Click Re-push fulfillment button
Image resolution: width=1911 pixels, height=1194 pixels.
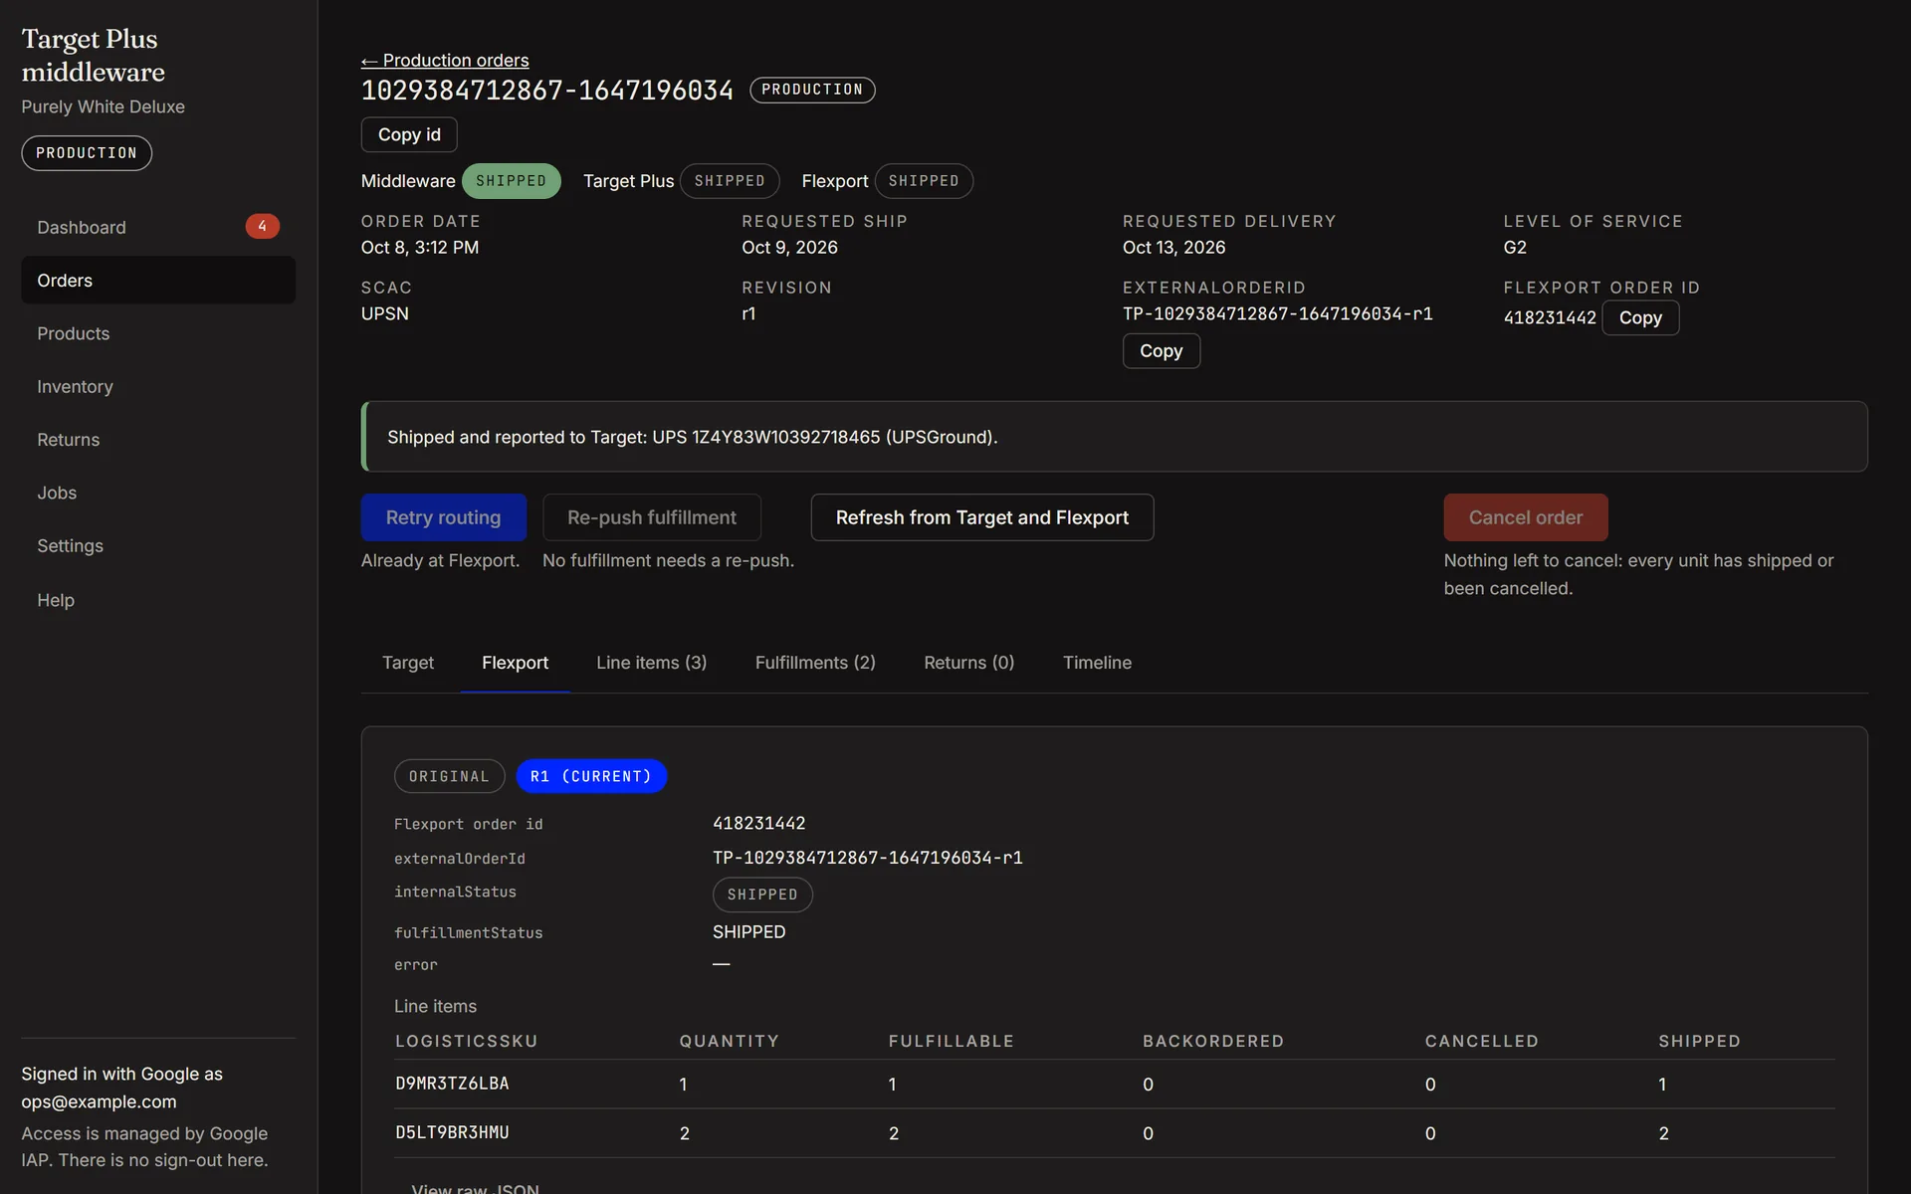(x=652, y=517)
